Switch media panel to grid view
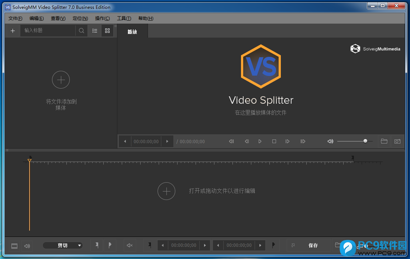 tap(107, 31)
